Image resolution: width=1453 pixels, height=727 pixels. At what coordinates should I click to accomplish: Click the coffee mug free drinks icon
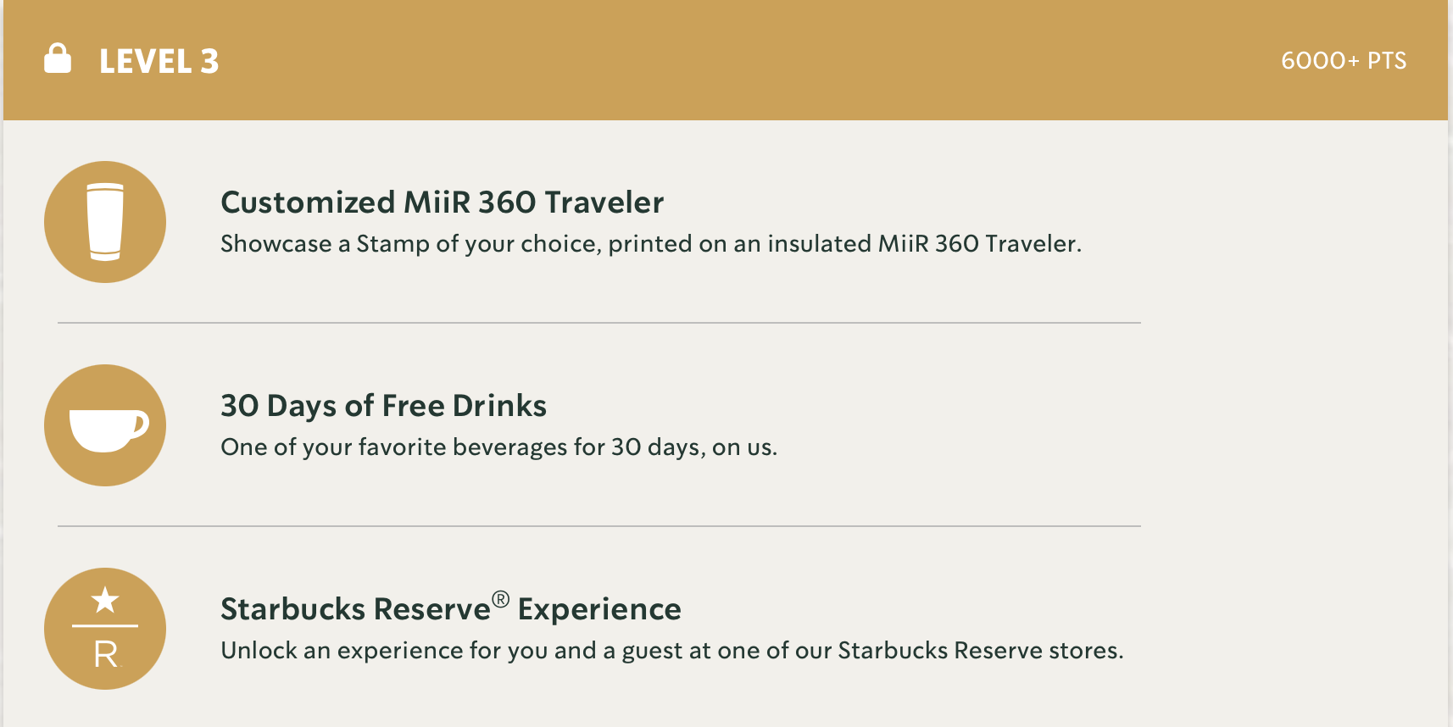point(105,425)
